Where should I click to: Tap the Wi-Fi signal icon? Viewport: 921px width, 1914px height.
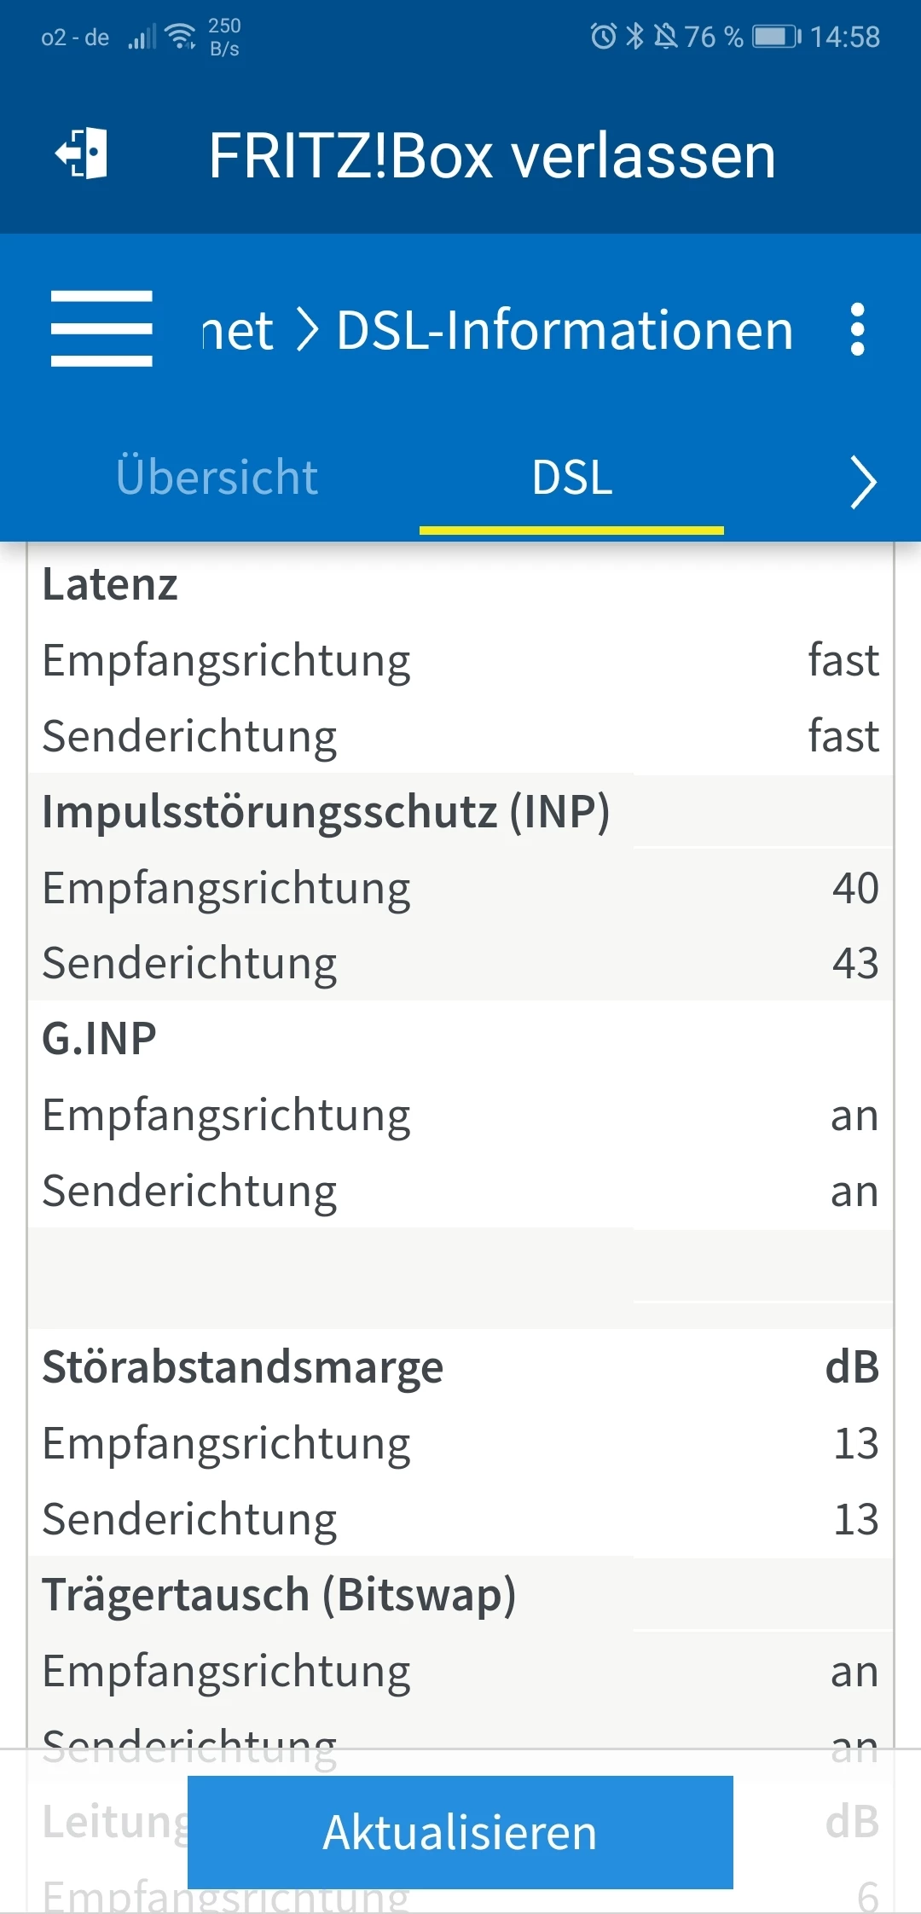[181, 37]
